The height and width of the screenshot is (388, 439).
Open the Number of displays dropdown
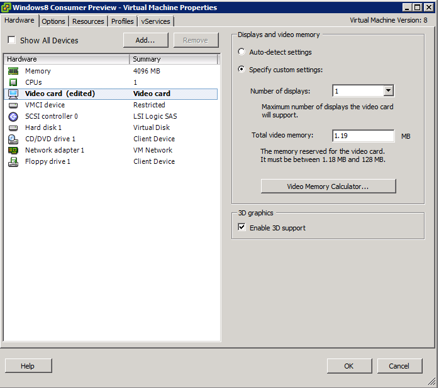[x=388, y=90]
